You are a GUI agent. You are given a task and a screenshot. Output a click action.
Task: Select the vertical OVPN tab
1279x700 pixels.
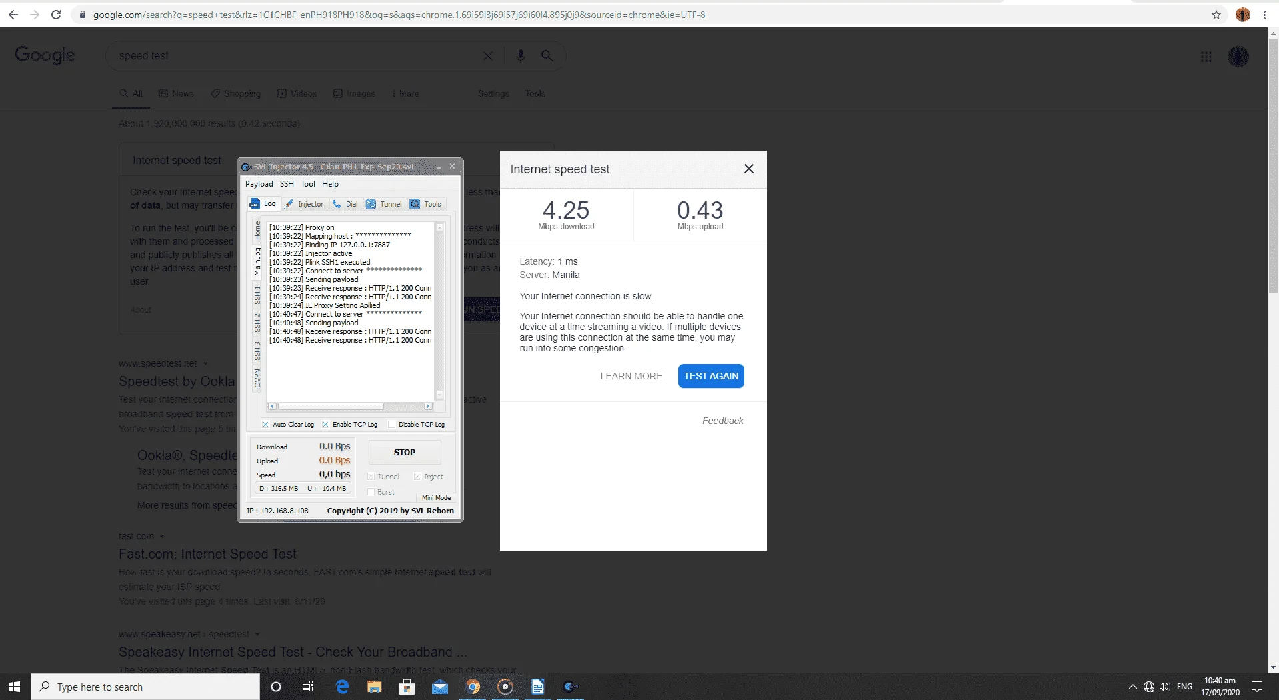pos(257,378)
